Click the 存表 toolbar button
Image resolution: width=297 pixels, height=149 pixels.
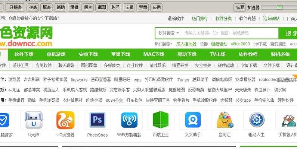pyautogui.click(x=33, y=7)
